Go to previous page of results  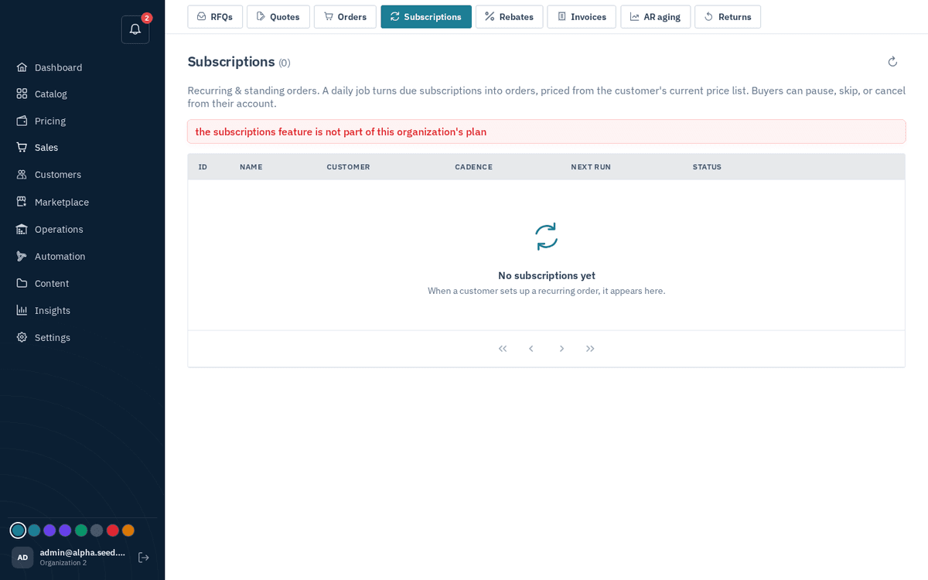click(x=531, y=349)
